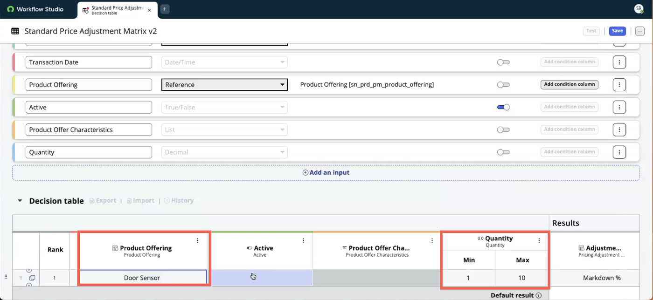
Task: Click the History link
Action: pos(178,200)
